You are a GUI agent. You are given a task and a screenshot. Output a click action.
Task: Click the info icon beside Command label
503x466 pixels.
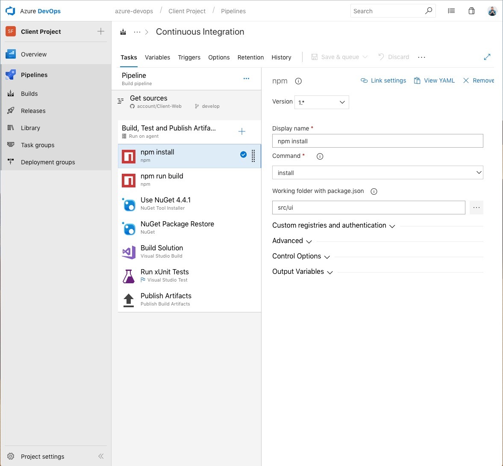(320, 157)
